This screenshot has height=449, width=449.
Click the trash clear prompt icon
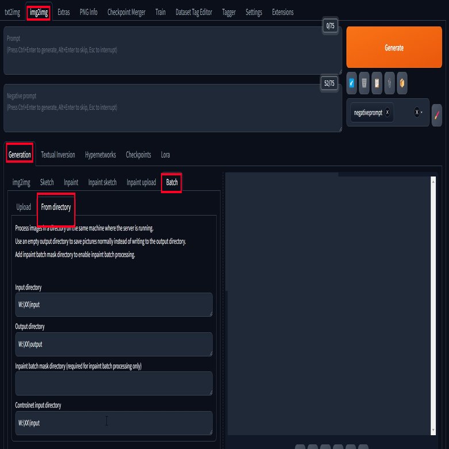[364, 83]
